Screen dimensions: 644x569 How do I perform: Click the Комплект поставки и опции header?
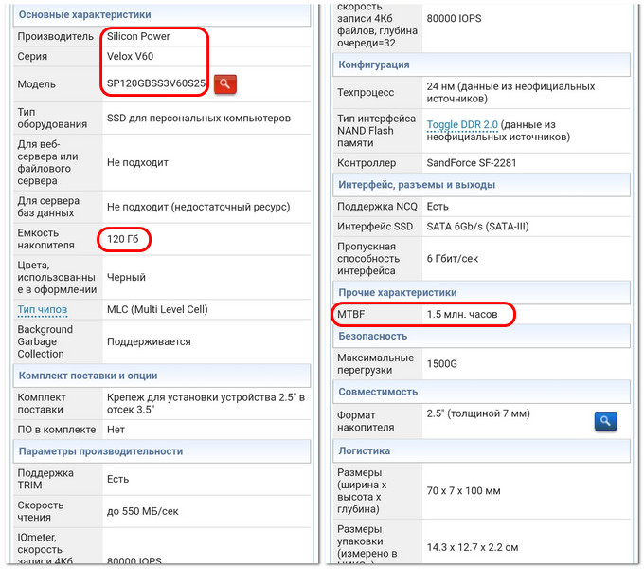162,376
